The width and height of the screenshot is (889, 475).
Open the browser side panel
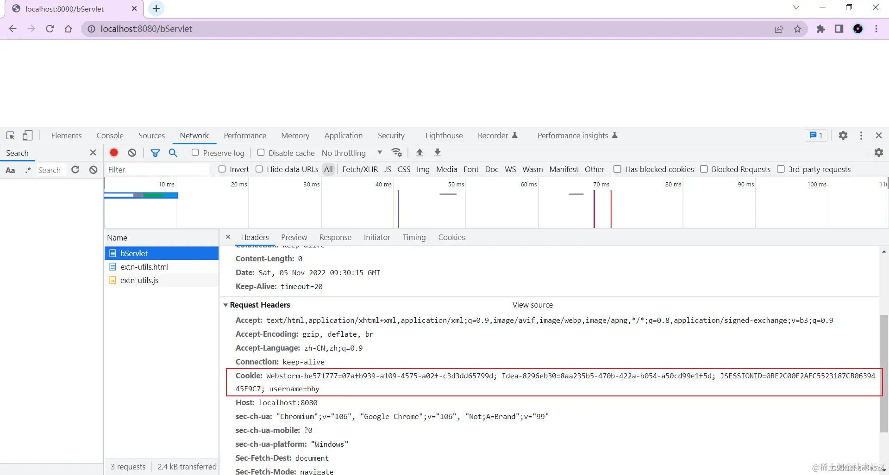839,29
